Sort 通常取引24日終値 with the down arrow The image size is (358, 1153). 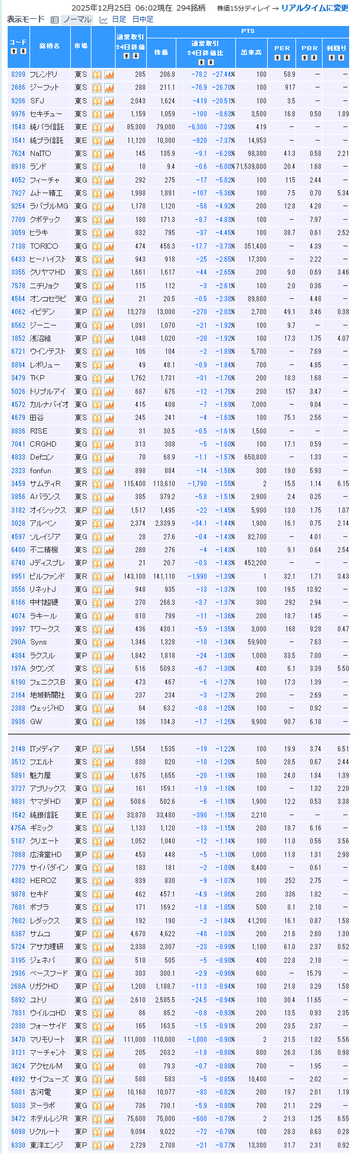136,56
